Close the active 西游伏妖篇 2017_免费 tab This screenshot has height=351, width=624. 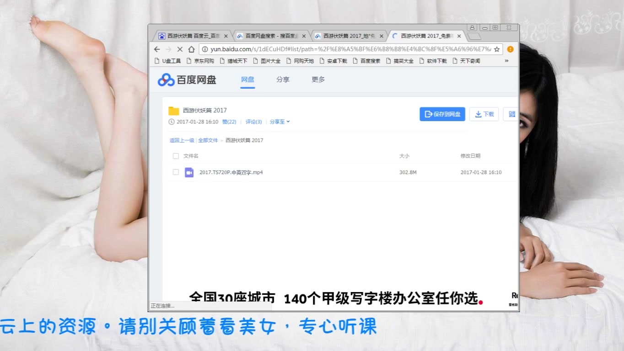tap(459, 36)
